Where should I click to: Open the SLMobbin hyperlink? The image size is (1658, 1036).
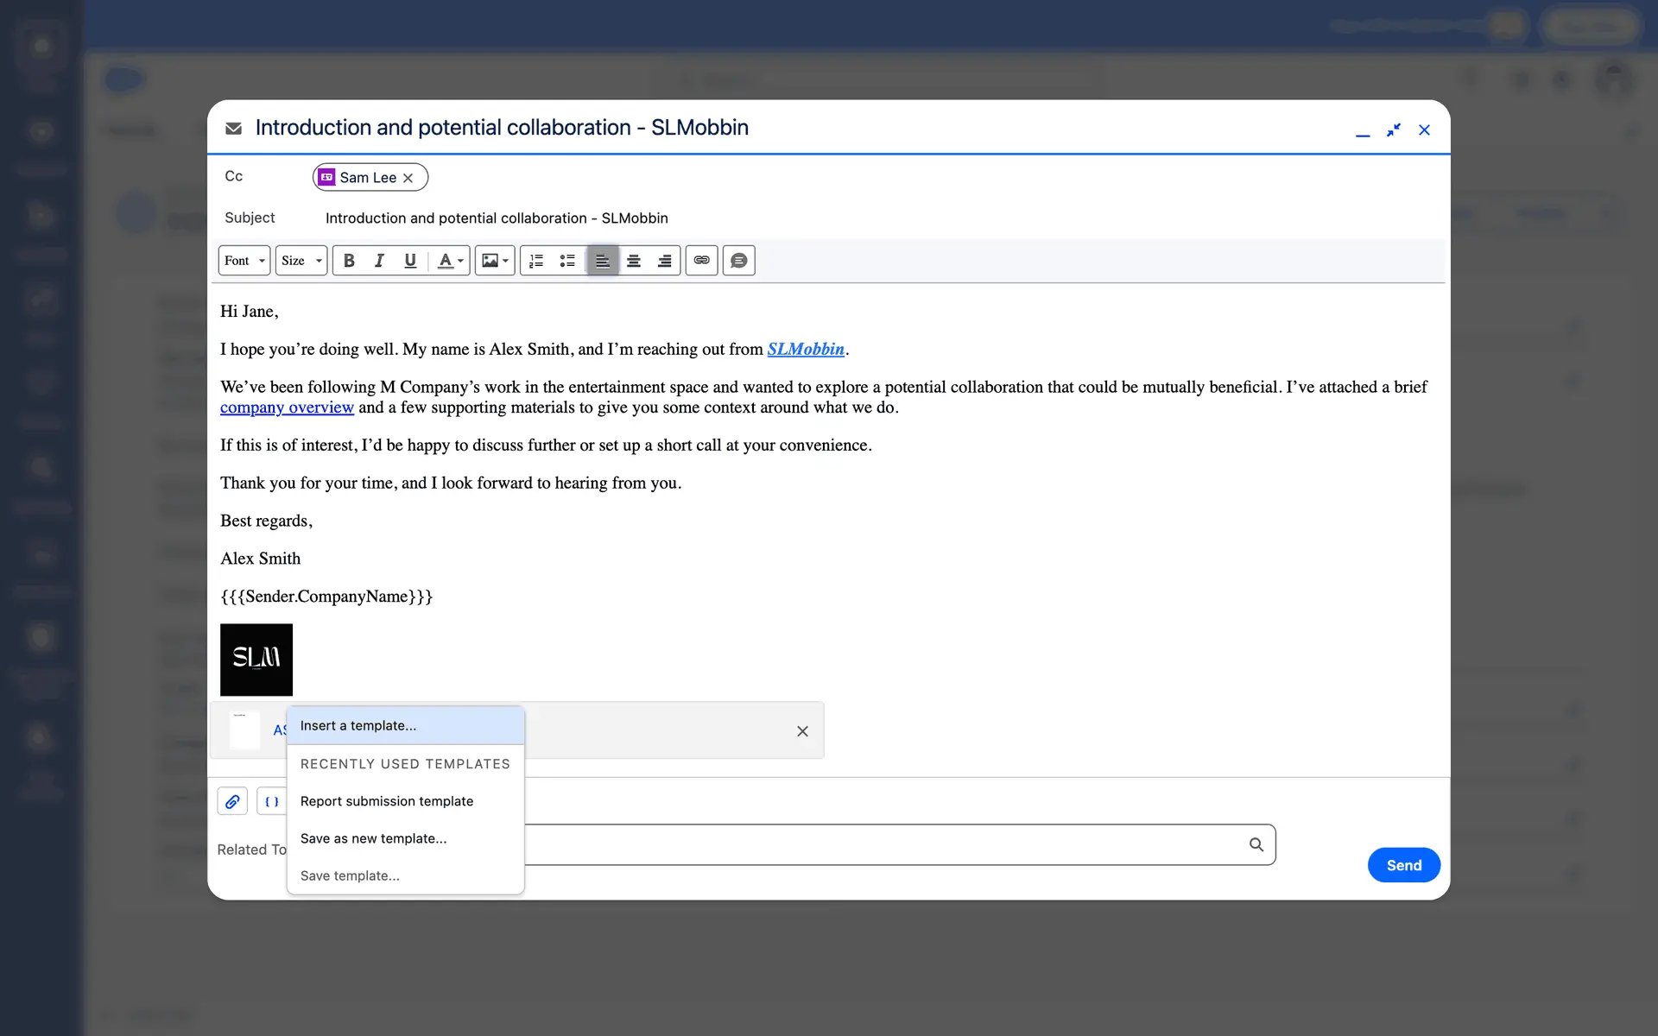[x=806, y=349]
